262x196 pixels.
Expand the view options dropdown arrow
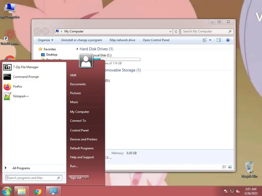coord(210,40)
